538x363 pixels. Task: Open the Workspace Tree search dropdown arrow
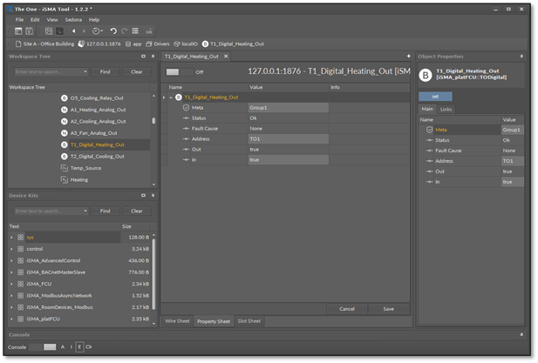click(85, 72)
